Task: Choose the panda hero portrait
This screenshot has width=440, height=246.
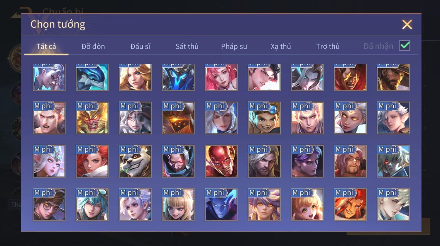Action: coord(135,161)
